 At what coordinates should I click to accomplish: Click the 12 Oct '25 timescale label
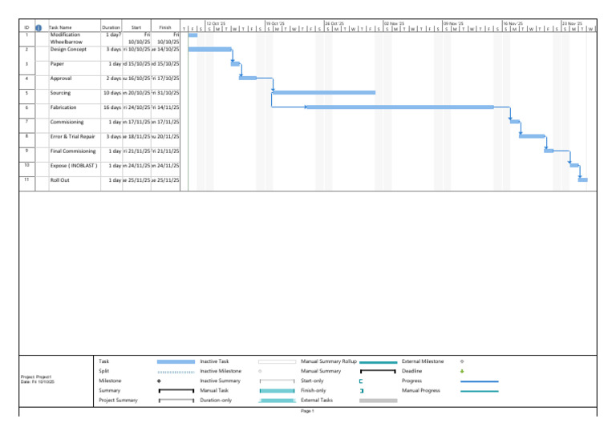tap(216, 23)
